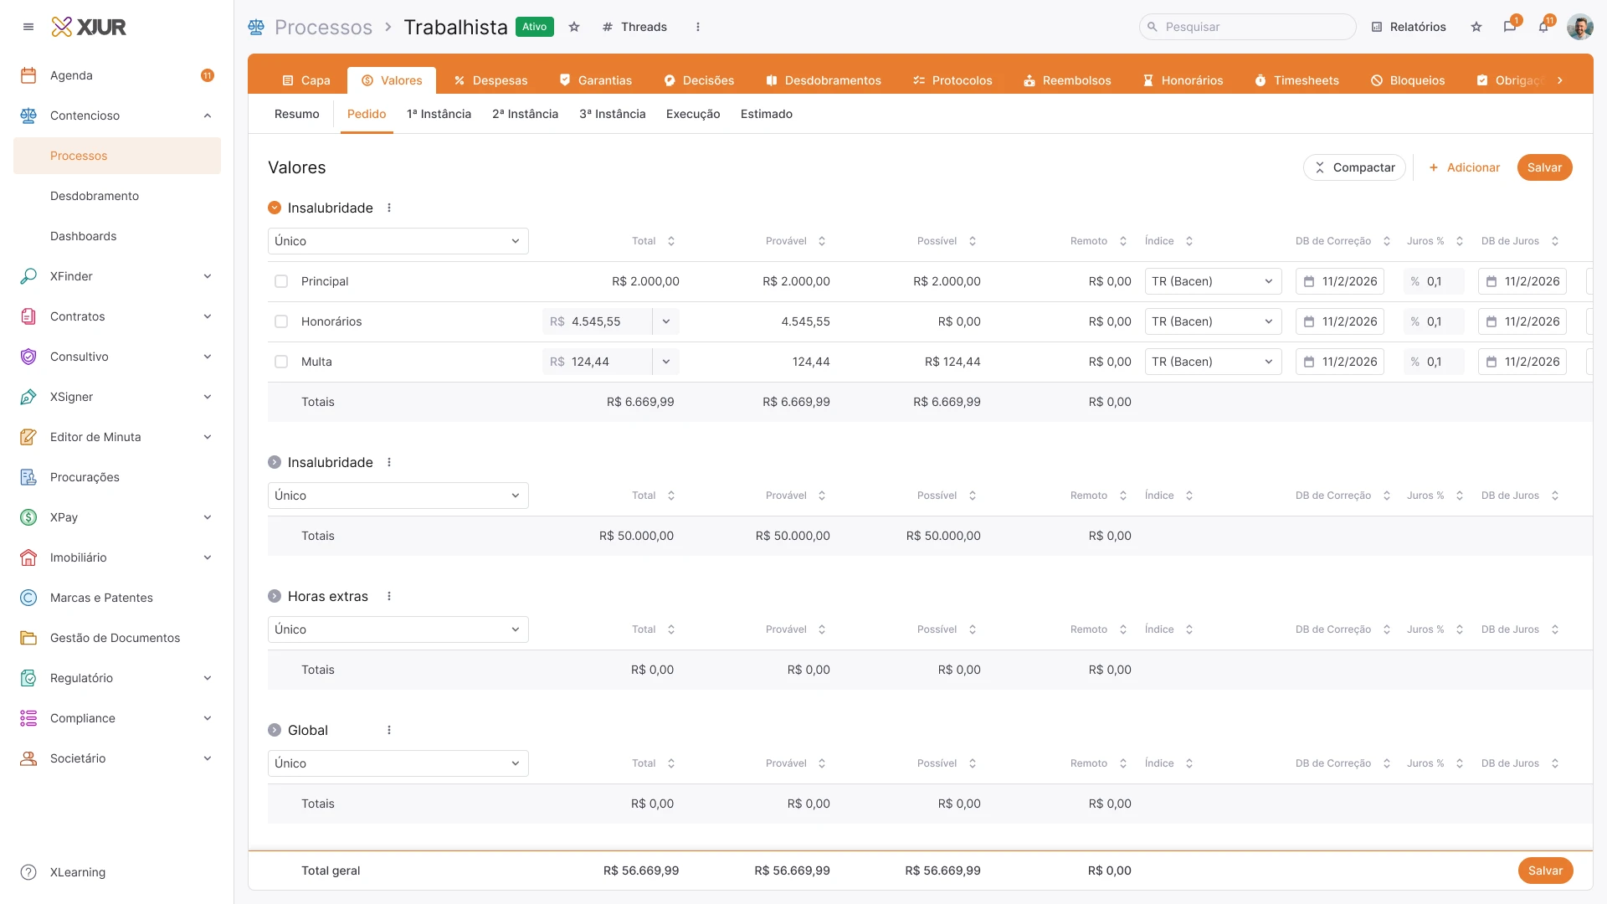
Task: Open Índice dropdown in Principal row
Action: (1213, 281)
